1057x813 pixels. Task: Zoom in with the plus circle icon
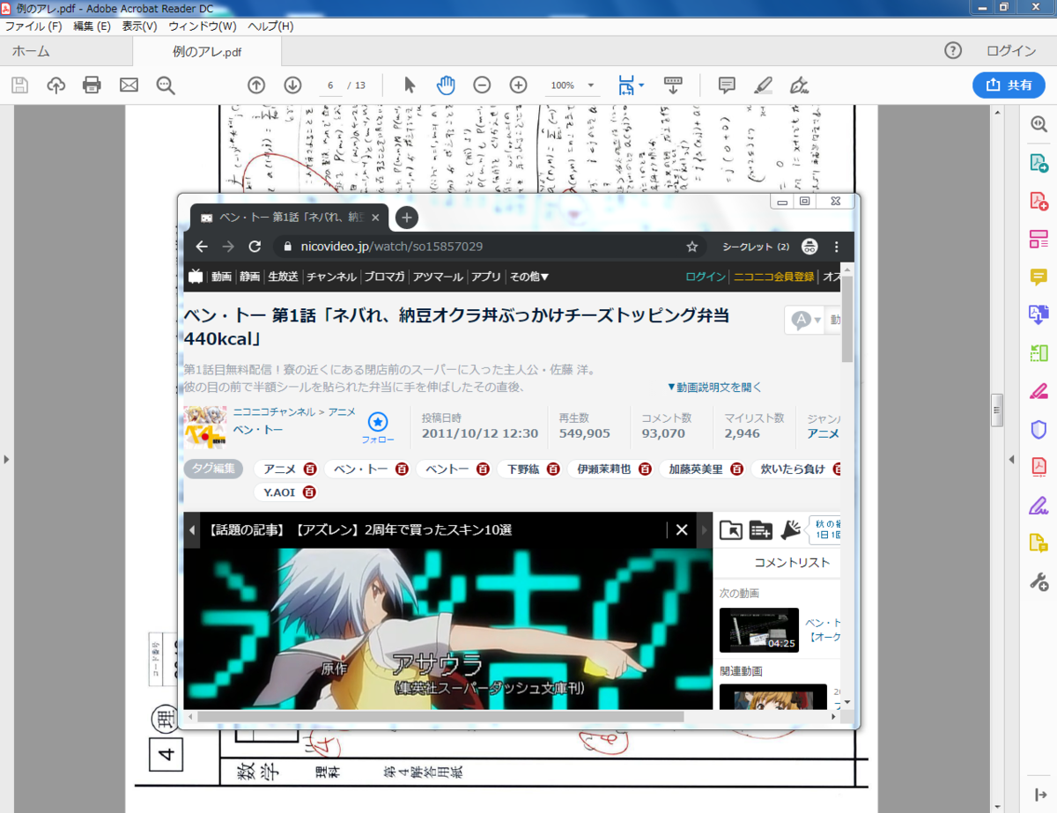[519, 85]
